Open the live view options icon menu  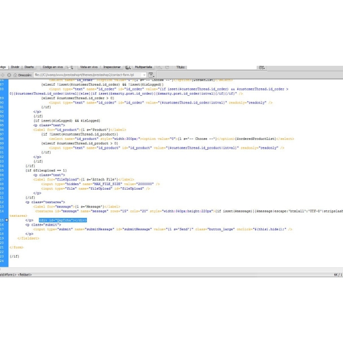pos(152,75)
